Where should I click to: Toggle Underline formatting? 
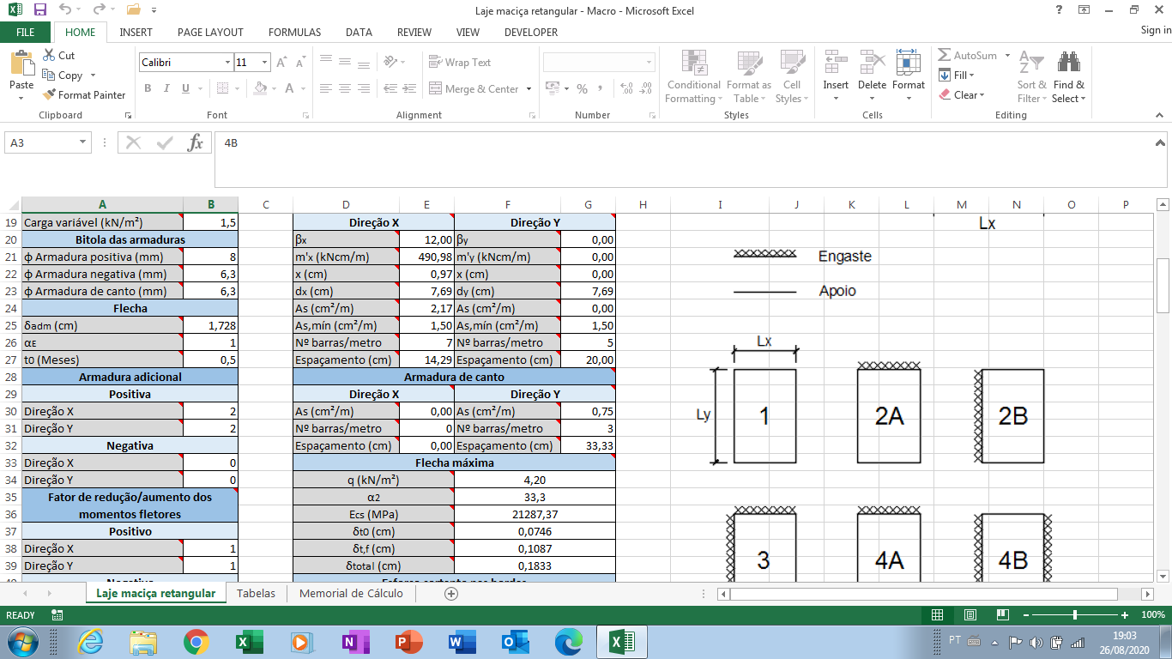click(185, 88)
